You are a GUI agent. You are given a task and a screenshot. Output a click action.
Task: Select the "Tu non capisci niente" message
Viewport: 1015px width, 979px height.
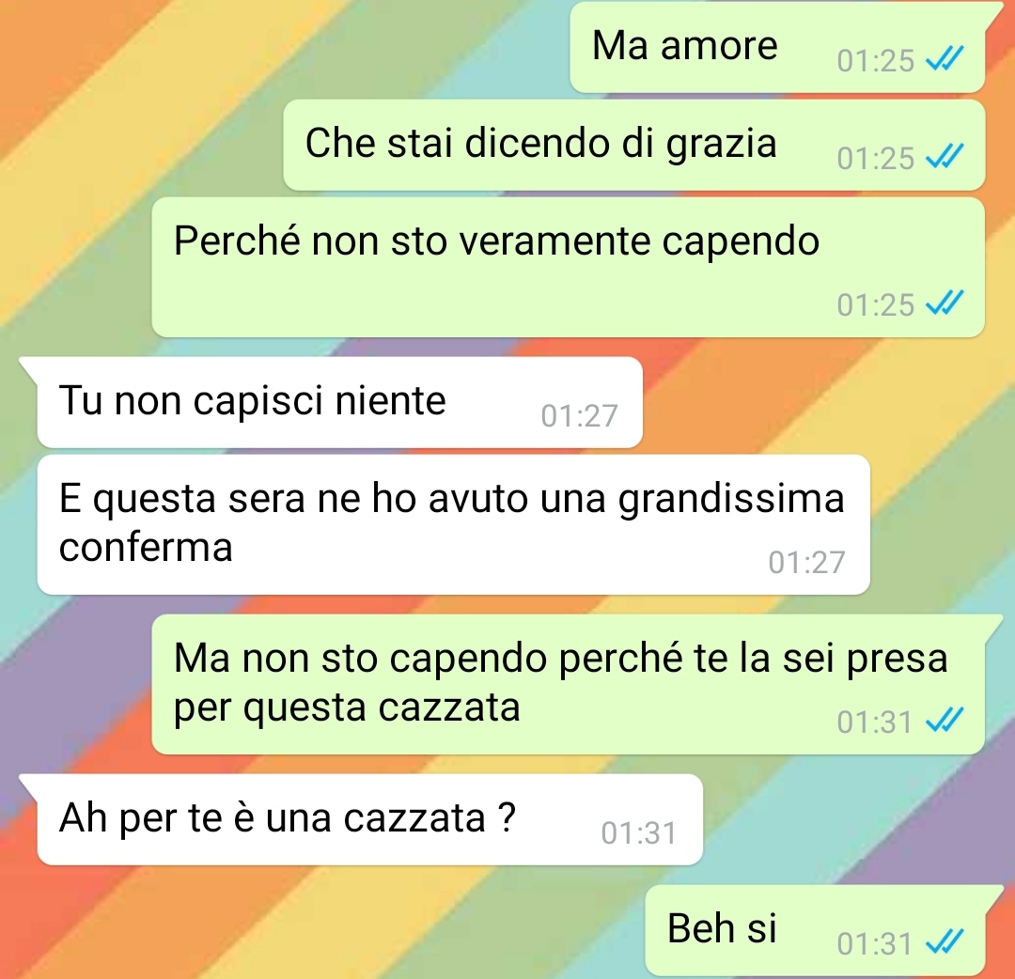339,402
